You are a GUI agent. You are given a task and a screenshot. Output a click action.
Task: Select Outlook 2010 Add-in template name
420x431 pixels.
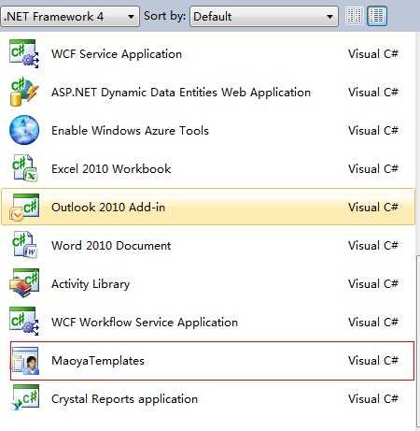pyautogui.click(x=108, y=207)
